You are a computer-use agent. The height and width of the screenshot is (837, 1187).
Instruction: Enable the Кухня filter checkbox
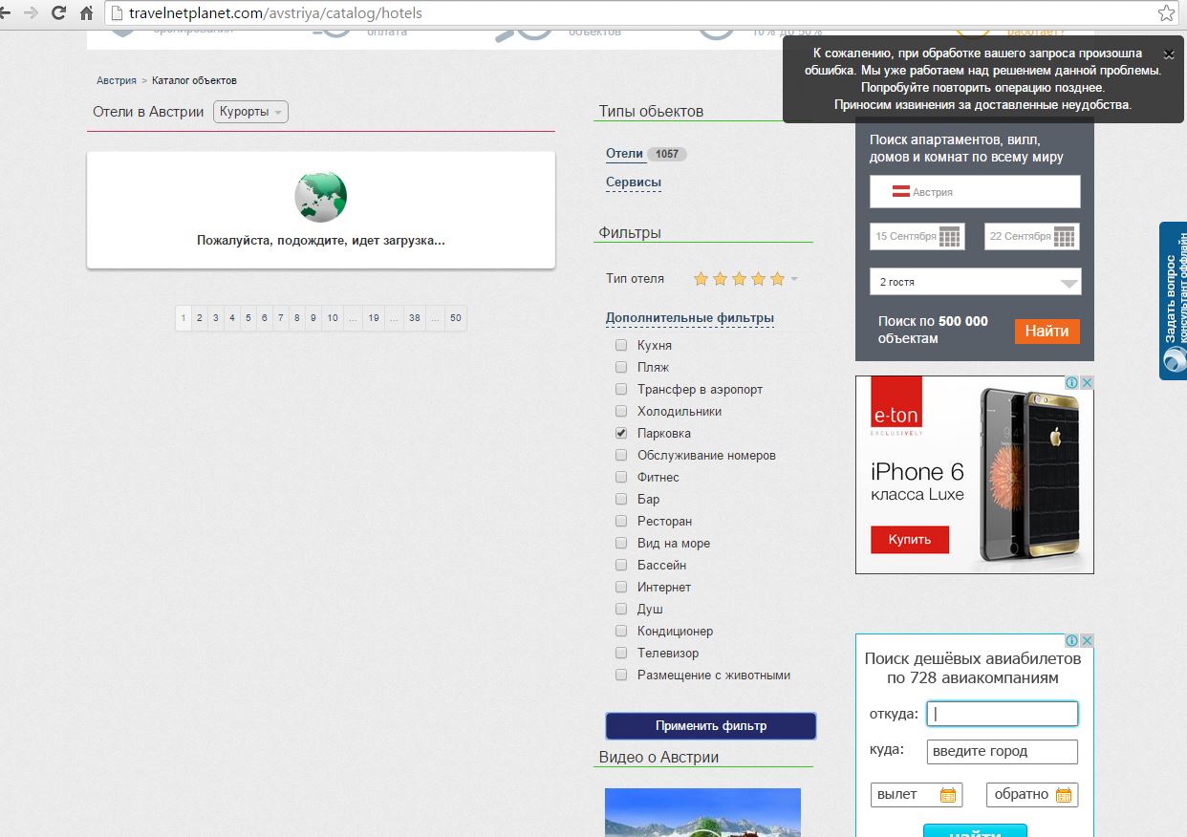pyautogui.click(x=621, y=345)
